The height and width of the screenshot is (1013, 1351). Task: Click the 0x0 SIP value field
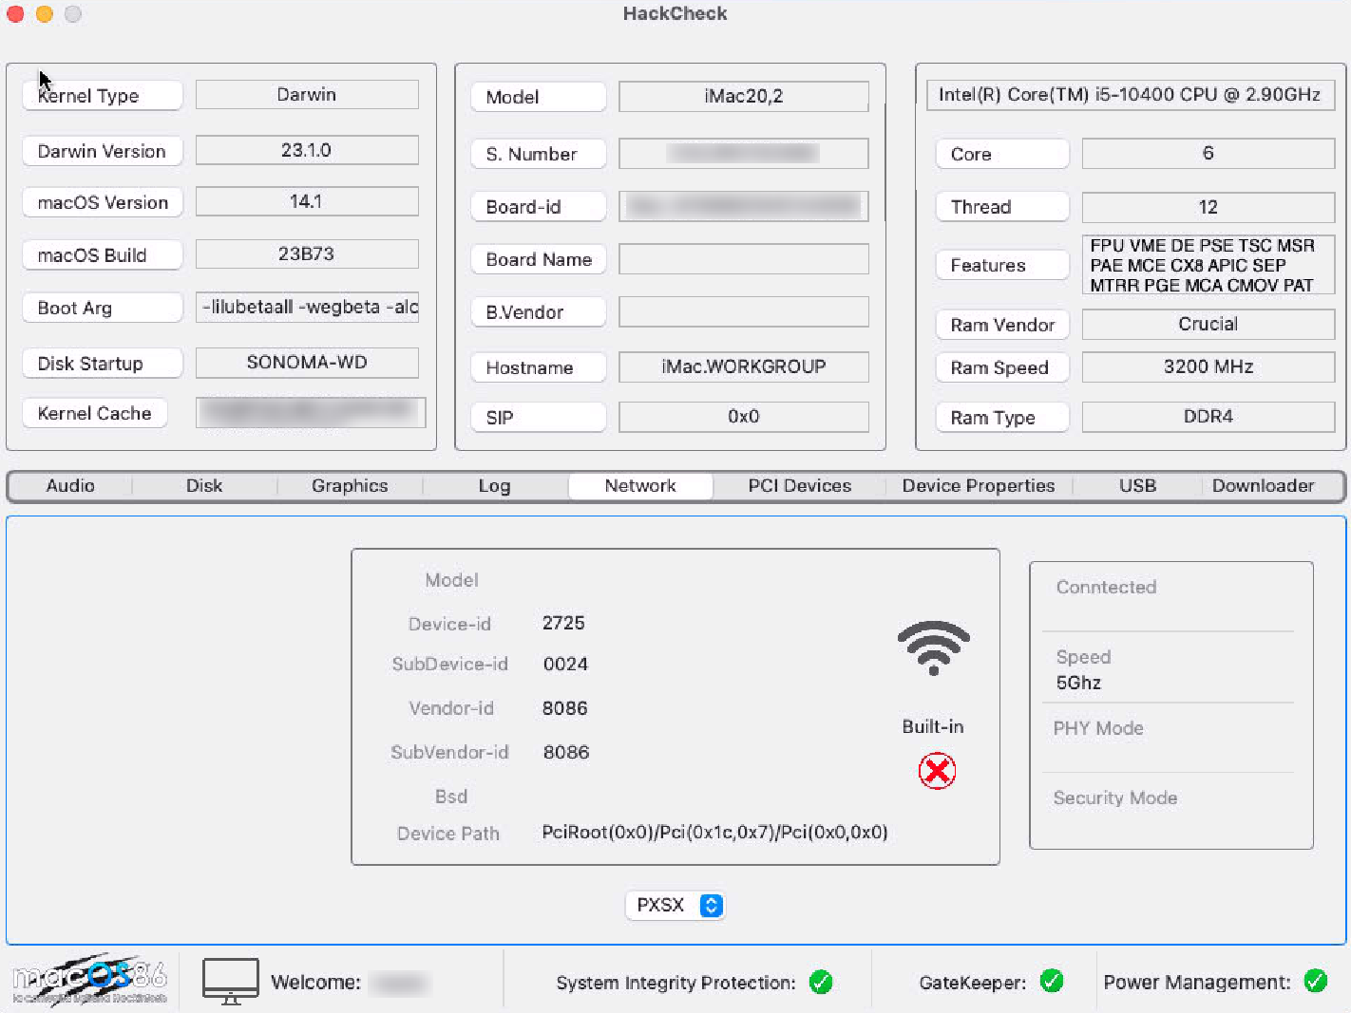point(744,416)
